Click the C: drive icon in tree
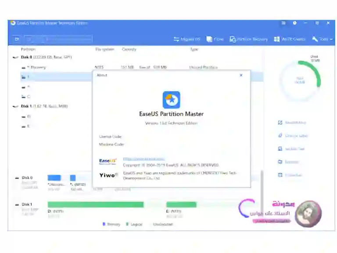Image resolution: width=337 pixels, height=253 pixels. (x=23, y=97)
